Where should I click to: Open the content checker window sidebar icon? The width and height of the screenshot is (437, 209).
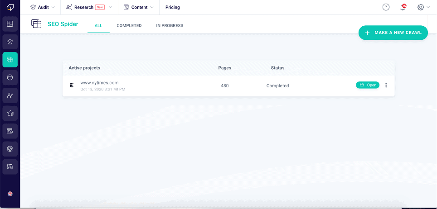pos(10,131)
